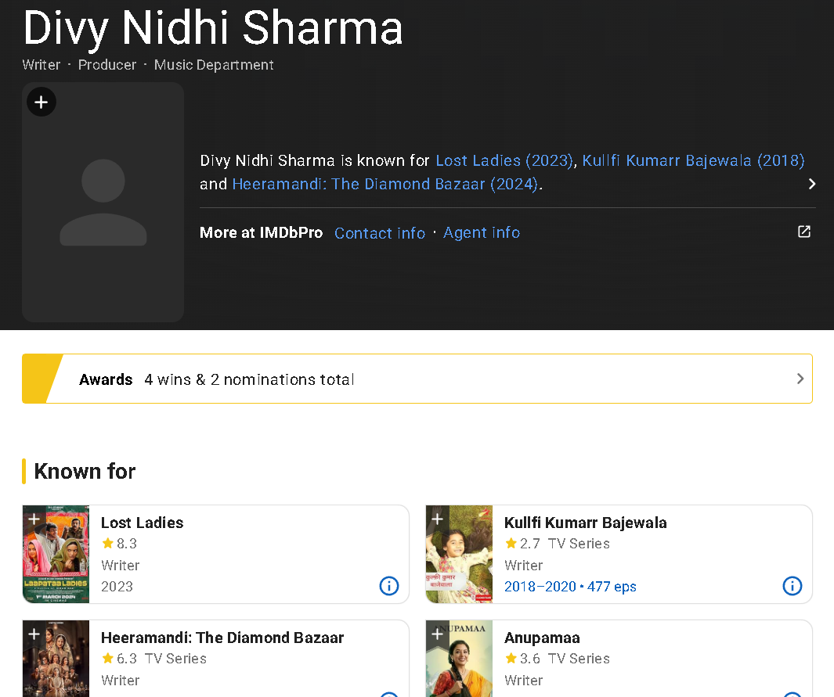
Task: Open info icon for Kullfi Kumarr Bajewala
Action: tap(792, 586)
